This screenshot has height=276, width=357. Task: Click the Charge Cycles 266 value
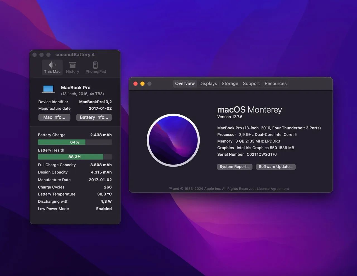pos(108,187)
